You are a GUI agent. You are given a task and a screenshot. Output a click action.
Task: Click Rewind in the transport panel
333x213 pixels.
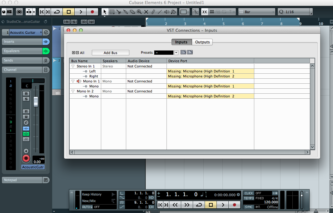175,205
